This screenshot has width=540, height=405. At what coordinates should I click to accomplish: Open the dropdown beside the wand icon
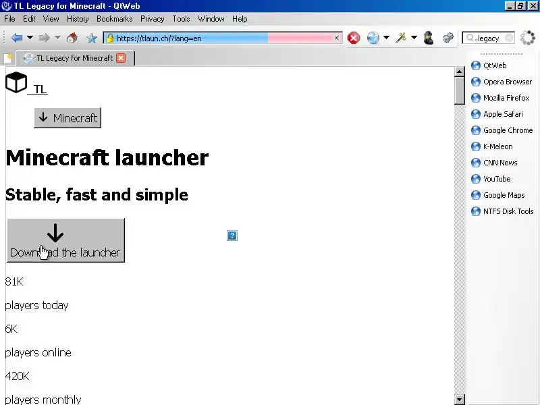click(414, 37)
